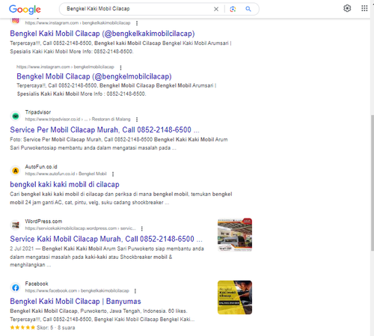
Task: Click the WordPress.com site name text
Action: coord(43,222)
